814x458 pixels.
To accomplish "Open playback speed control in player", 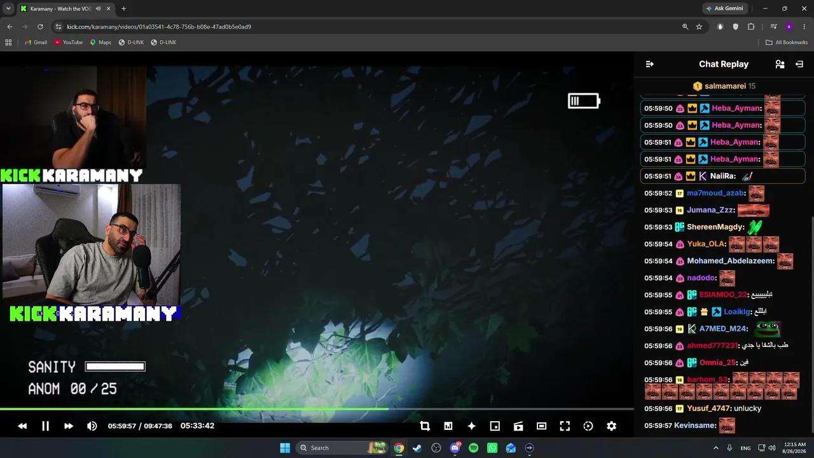I will pos(588,426).
